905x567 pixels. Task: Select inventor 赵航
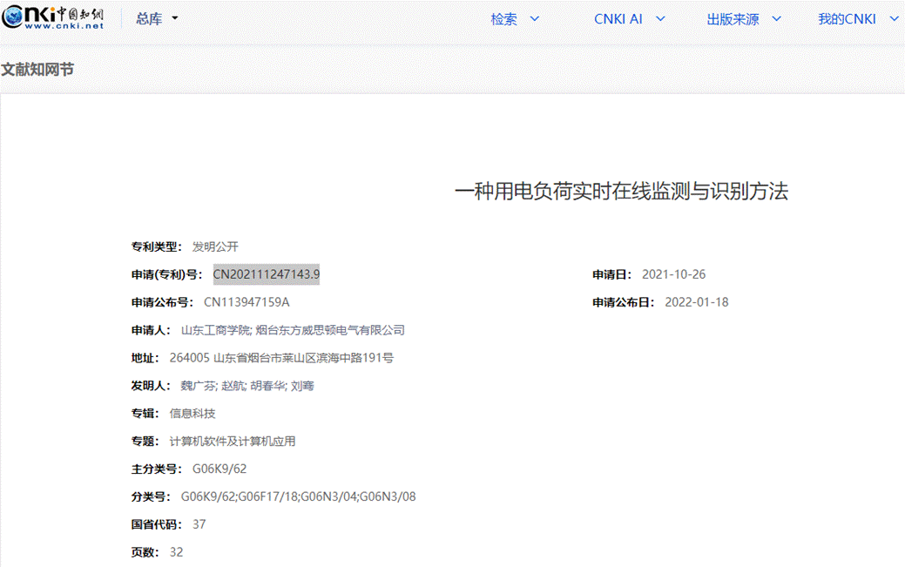pyautogui.click(x=233, y=386)
